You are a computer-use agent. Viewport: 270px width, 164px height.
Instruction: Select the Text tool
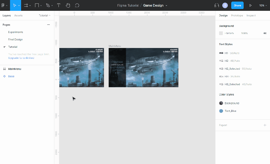coord(59,5)
